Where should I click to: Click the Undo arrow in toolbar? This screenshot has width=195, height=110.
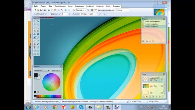(x=66, y=10)
